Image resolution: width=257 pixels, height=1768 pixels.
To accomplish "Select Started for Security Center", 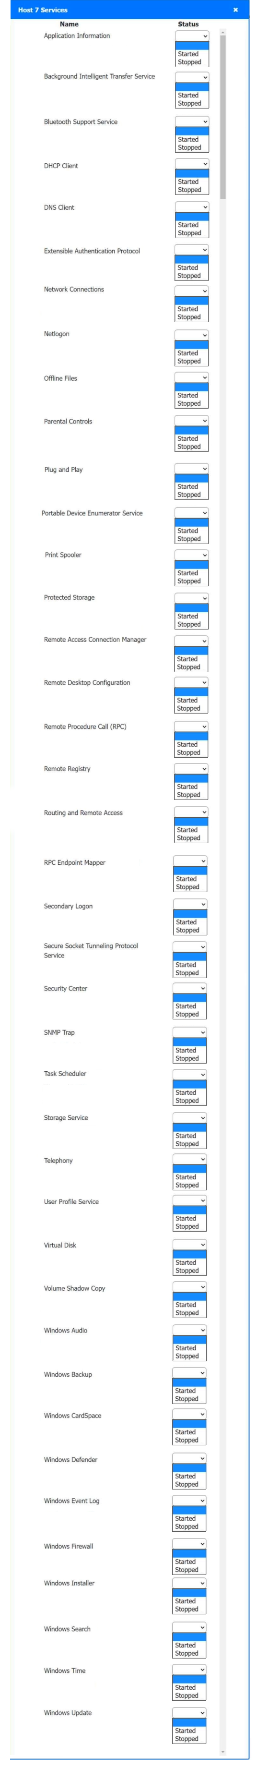I will (190, 1006).
